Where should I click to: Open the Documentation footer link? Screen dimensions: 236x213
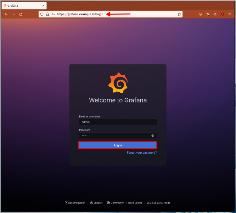75,203
